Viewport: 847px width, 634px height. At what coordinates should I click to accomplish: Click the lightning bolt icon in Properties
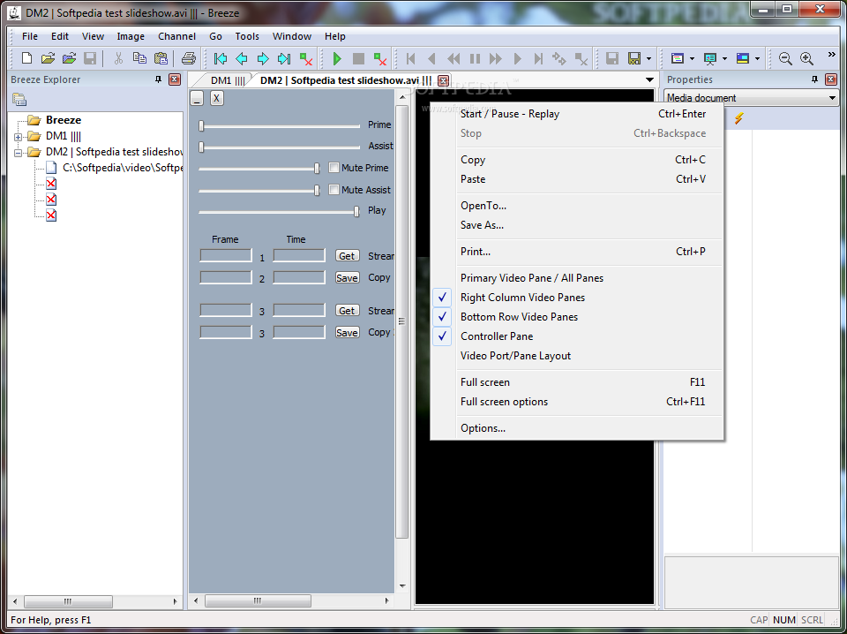(738, 117)
